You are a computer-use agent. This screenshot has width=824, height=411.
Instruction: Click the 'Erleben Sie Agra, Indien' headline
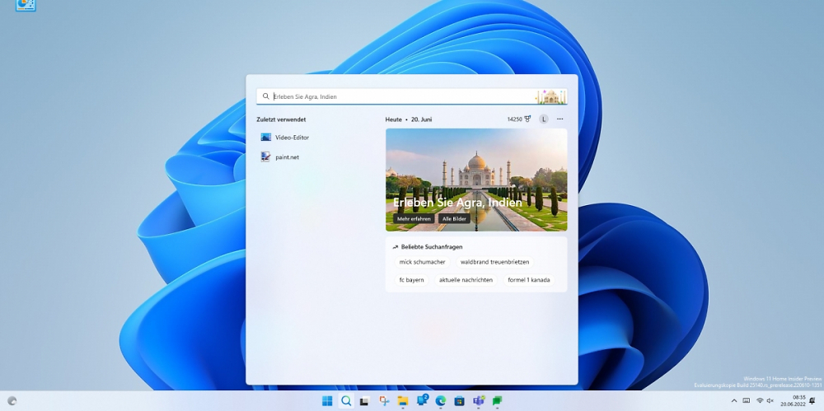pos(457,203)
